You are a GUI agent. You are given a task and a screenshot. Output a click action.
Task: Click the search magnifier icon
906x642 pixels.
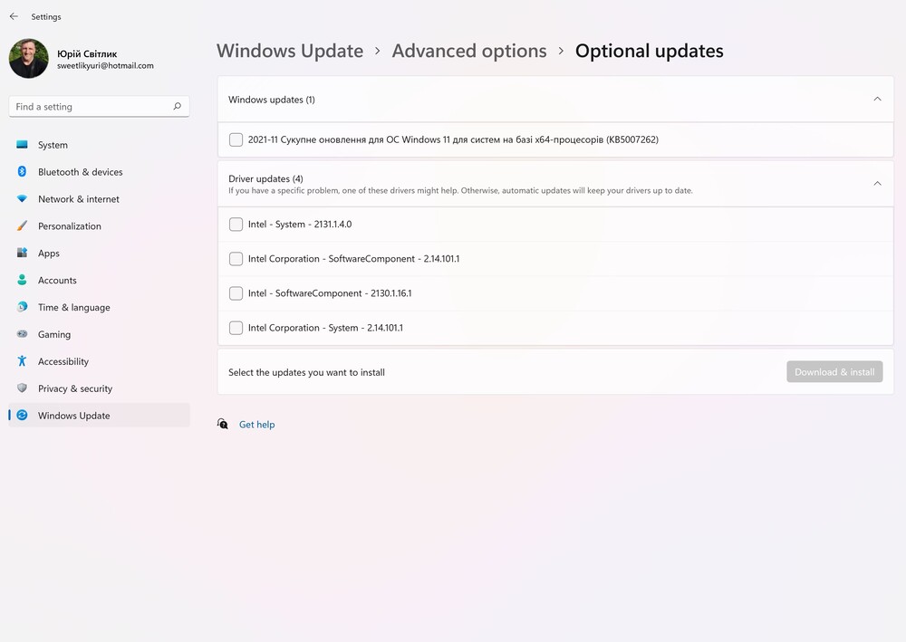(177, 107)
